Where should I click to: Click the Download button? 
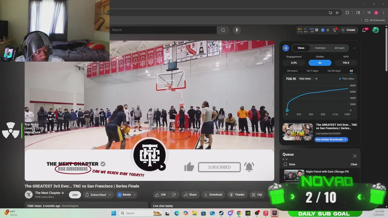tap(213, 195)
